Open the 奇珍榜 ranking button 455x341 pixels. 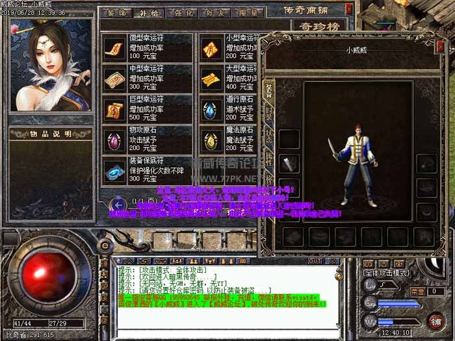[319, 27]
